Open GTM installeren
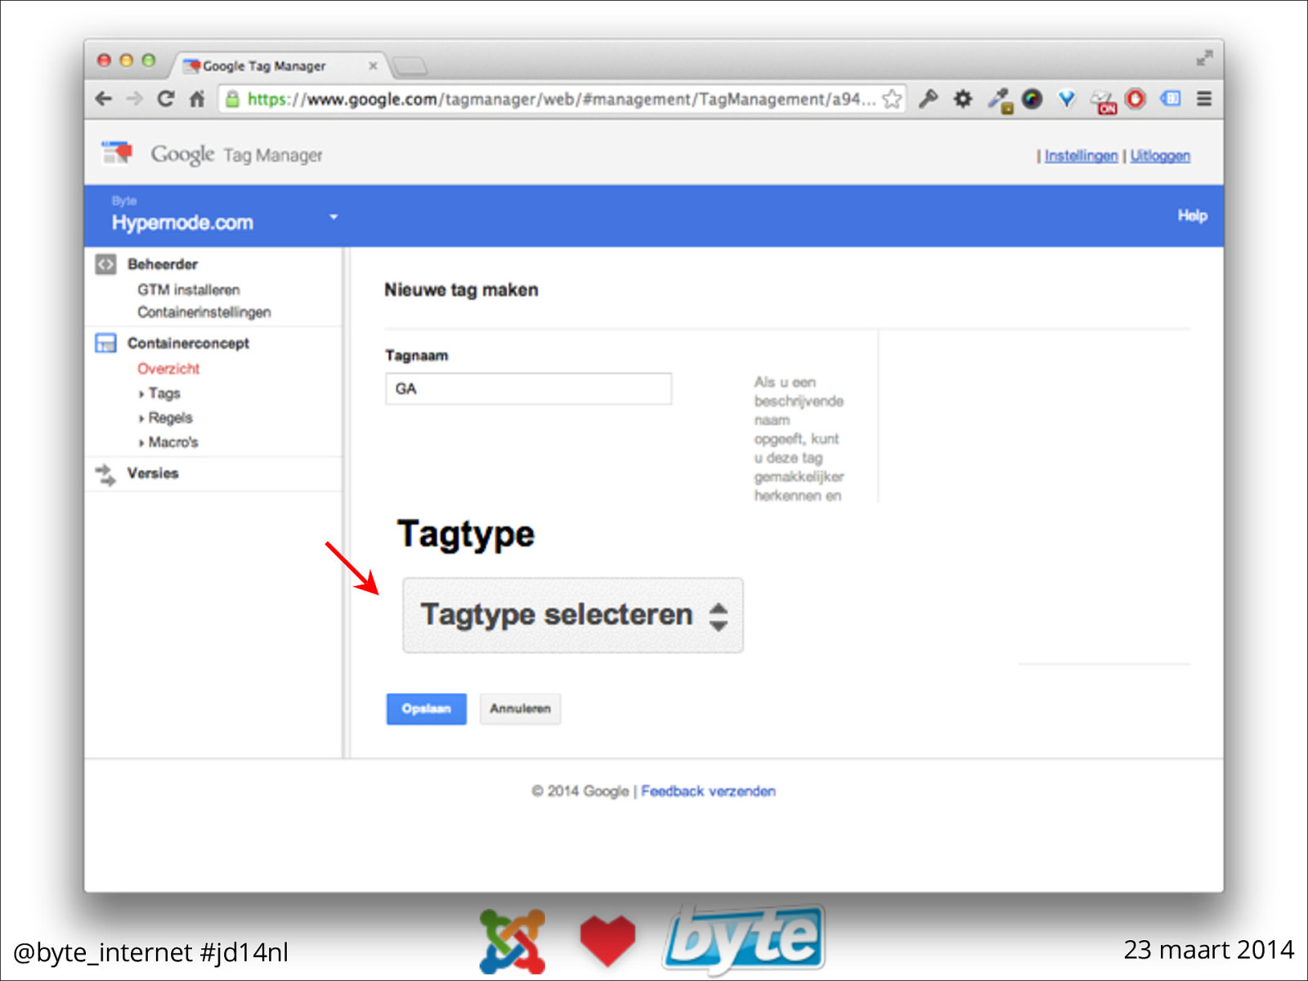 [189, 289]
